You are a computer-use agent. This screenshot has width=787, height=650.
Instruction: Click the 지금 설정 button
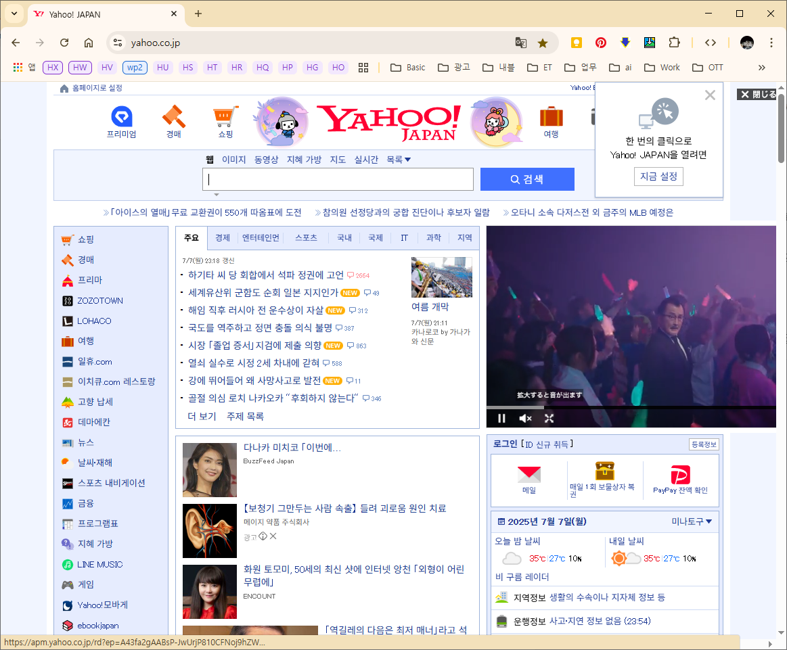pos(658,177)
